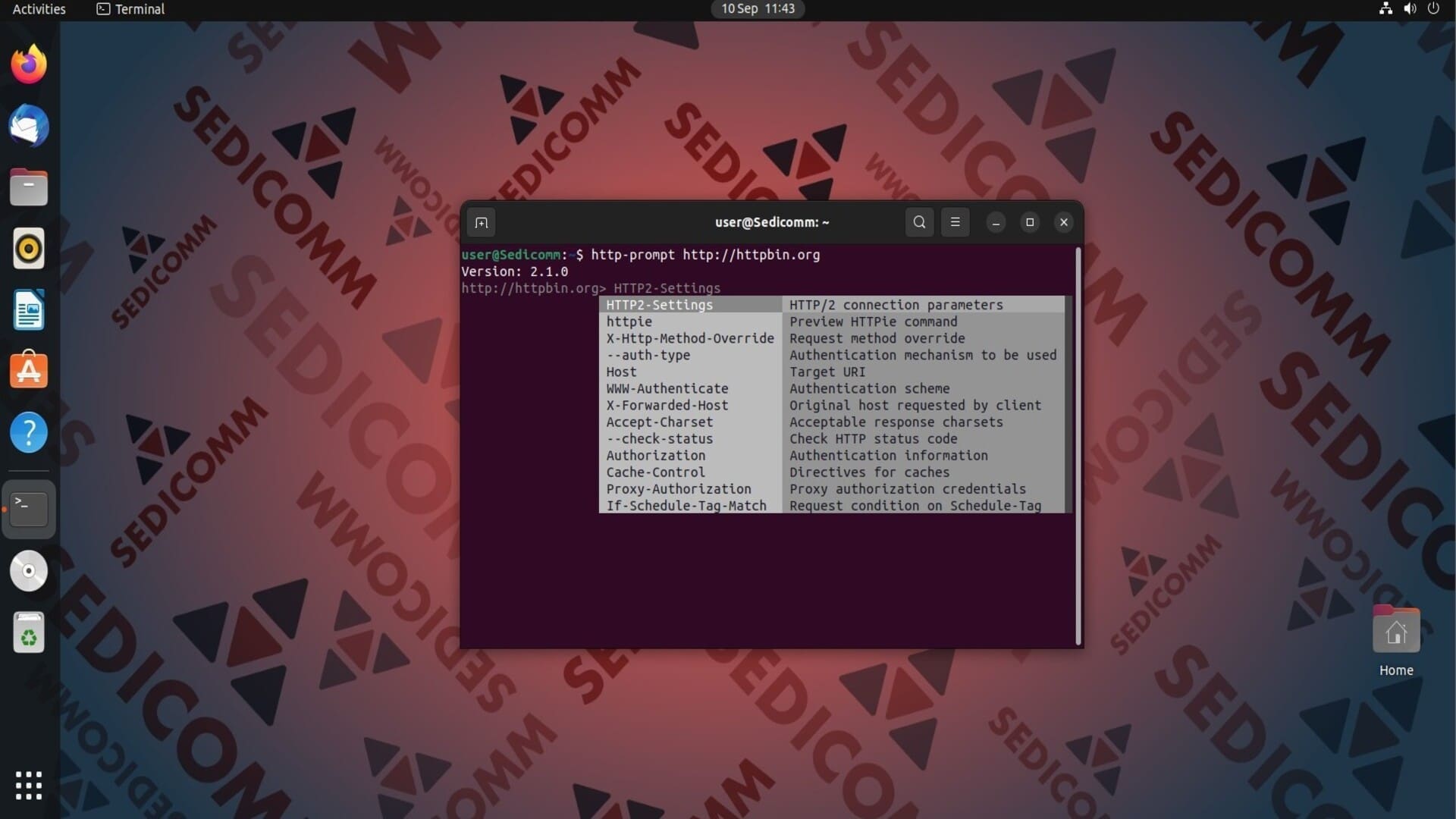The width and height of the screenshot is (1456, 819).
Task: Launch Thunderbird mail from the dock
Action: click(x=29, y=126)
